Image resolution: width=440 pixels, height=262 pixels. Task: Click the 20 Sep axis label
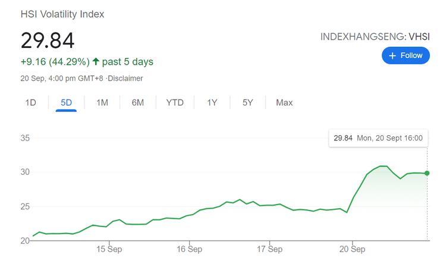pos(351,249)
